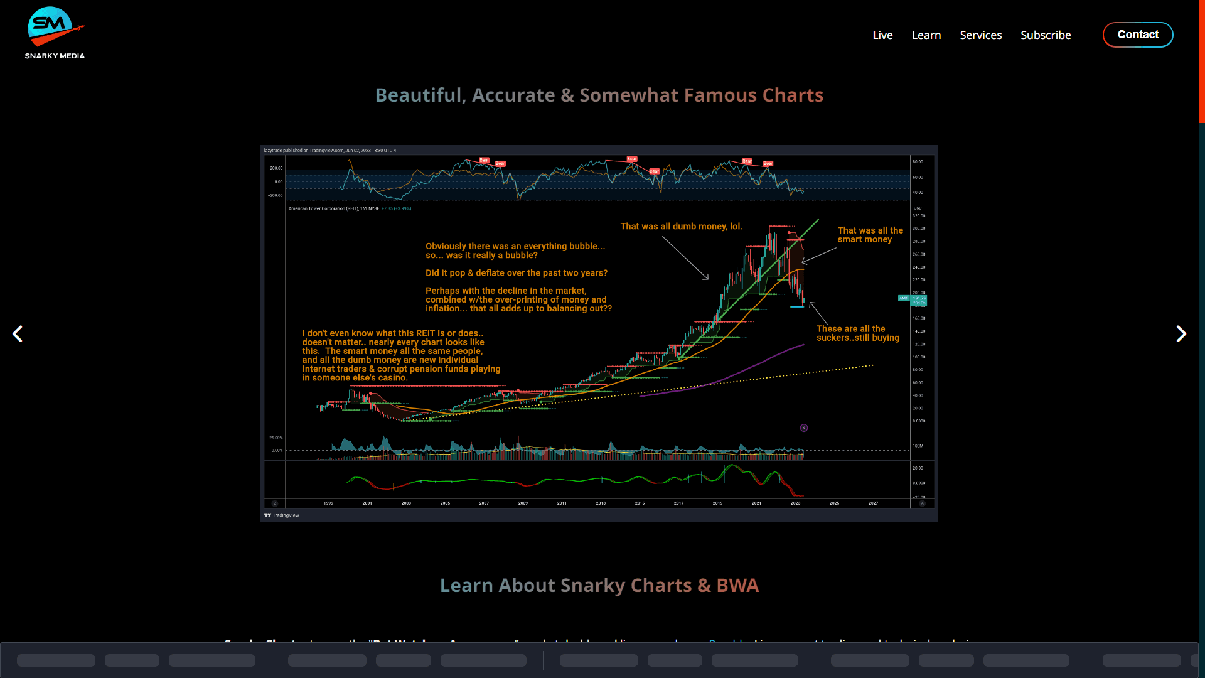
Task: Click the Beautiful, Accurate & Somewhat Famous Charts heading
Action: click(x=599, y=95)
